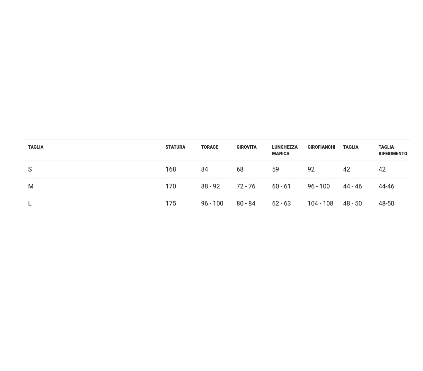Click the 60 - 61 sleeve length value
423x371 pixels.
pyautogui.click(x=281, y=186)
